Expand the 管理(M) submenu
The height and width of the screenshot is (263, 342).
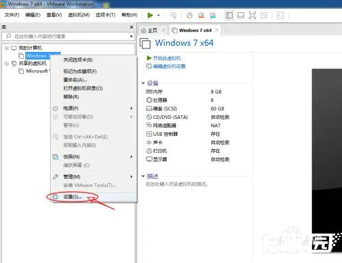pos(94,176)
